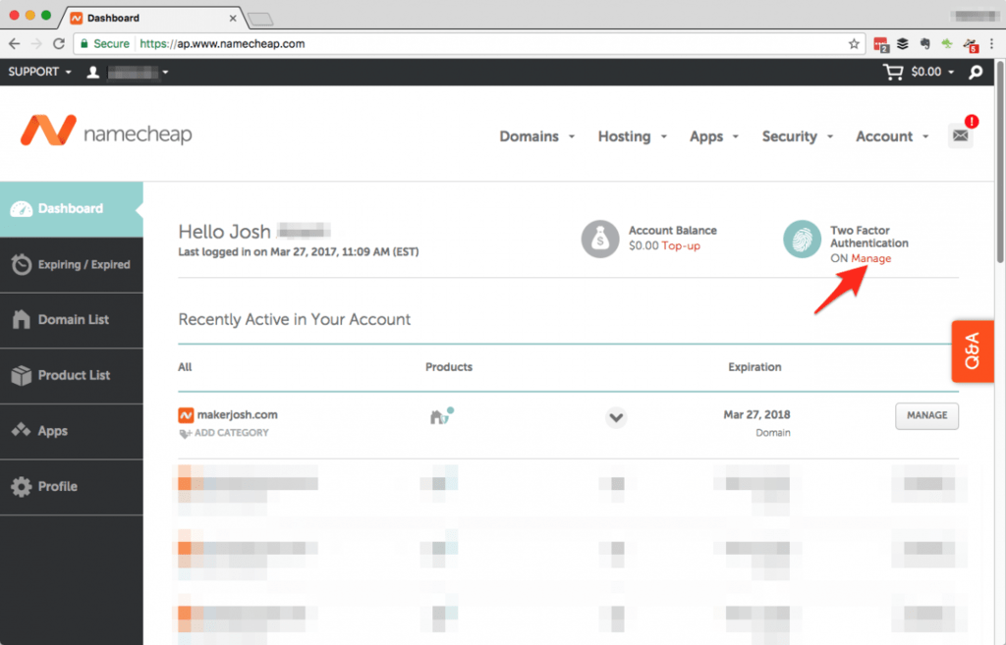Click the fingerprint two factor icon
The height and width of the screenshot is (645, 1006).
click(802, 239)
